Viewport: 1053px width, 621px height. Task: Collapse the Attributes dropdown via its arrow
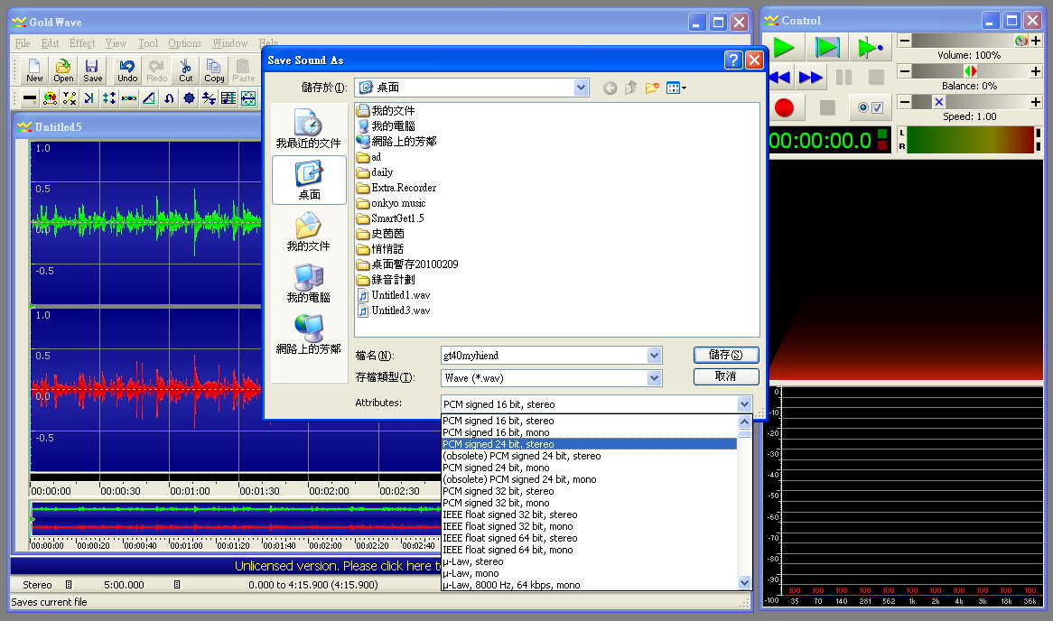(744, 404)
